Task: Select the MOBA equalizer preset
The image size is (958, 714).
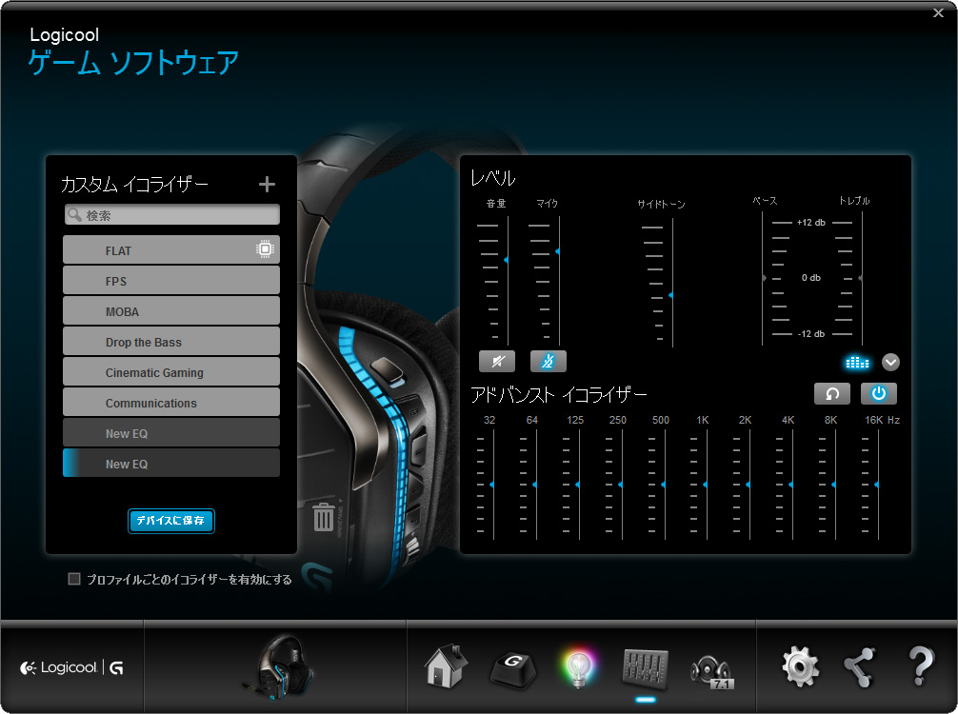Action: 171,311
